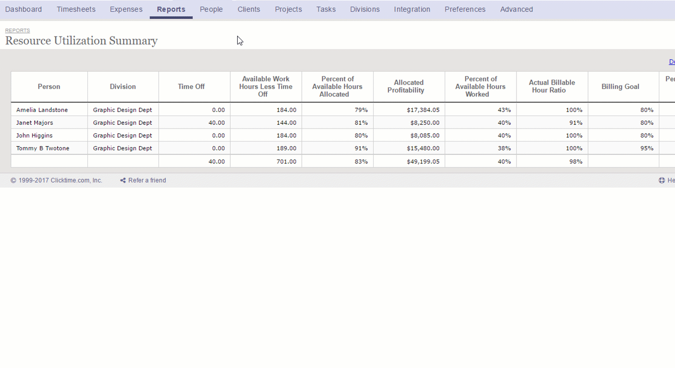Screen dimensions: 675x368
Task: Click Refer a friend link
Action: point(147,180)
